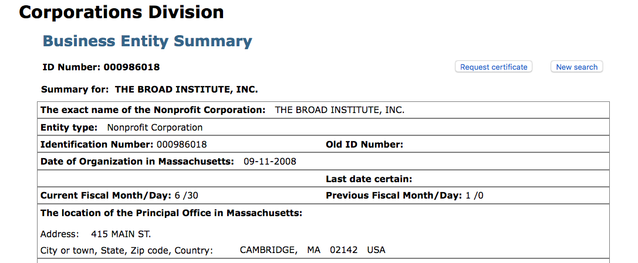Click the Corporations Division heading
Screen dimensions: 638x263
coord(121,12)
